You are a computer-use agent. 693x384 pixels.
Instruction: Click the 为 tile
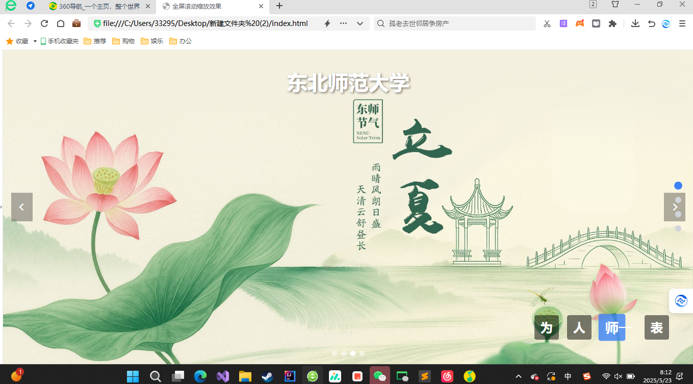click(547, 327)
